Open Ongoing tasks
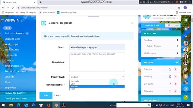 point(161,69)
